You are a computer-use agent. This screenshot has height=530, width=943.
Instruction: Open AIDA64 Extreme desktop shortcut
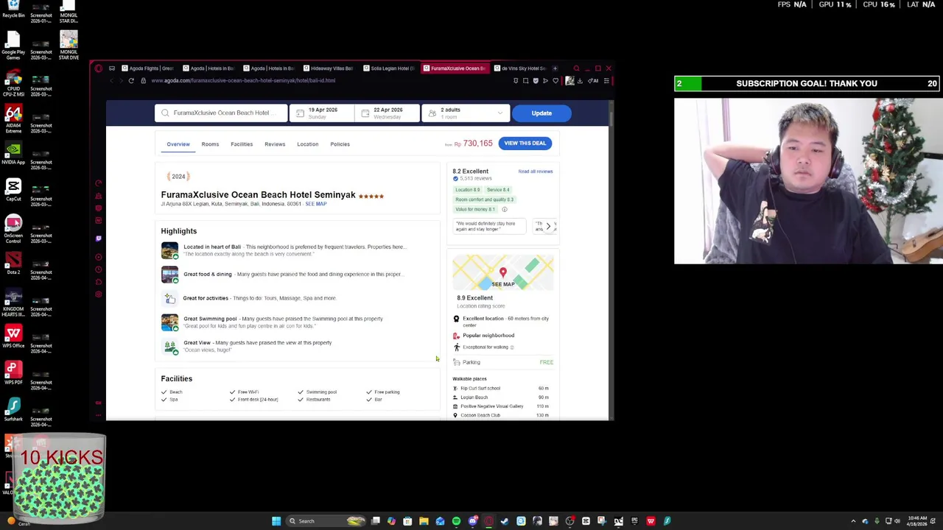(13, 119)
